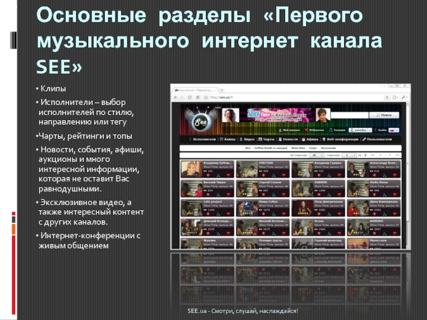Open Афиша in site navigation
The height and width of the screenshot is (320, 427).
coord(310,139)
